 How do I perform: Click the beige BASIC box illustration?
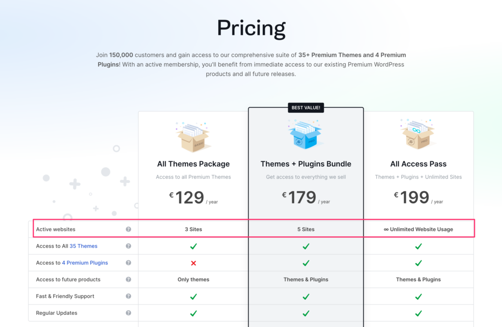(193, 137)
